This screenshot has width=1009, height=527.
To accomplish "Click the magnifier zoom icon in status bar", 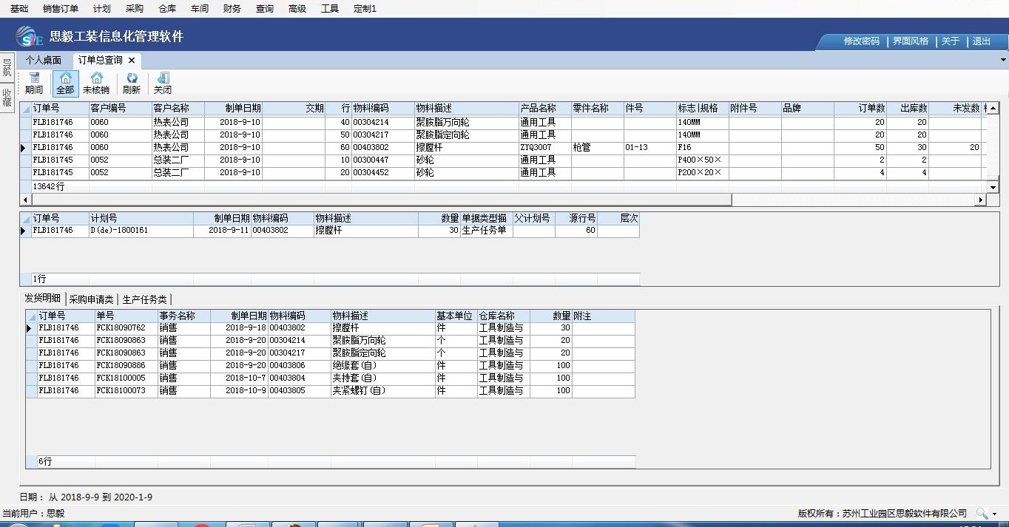I will coord(982,513).
